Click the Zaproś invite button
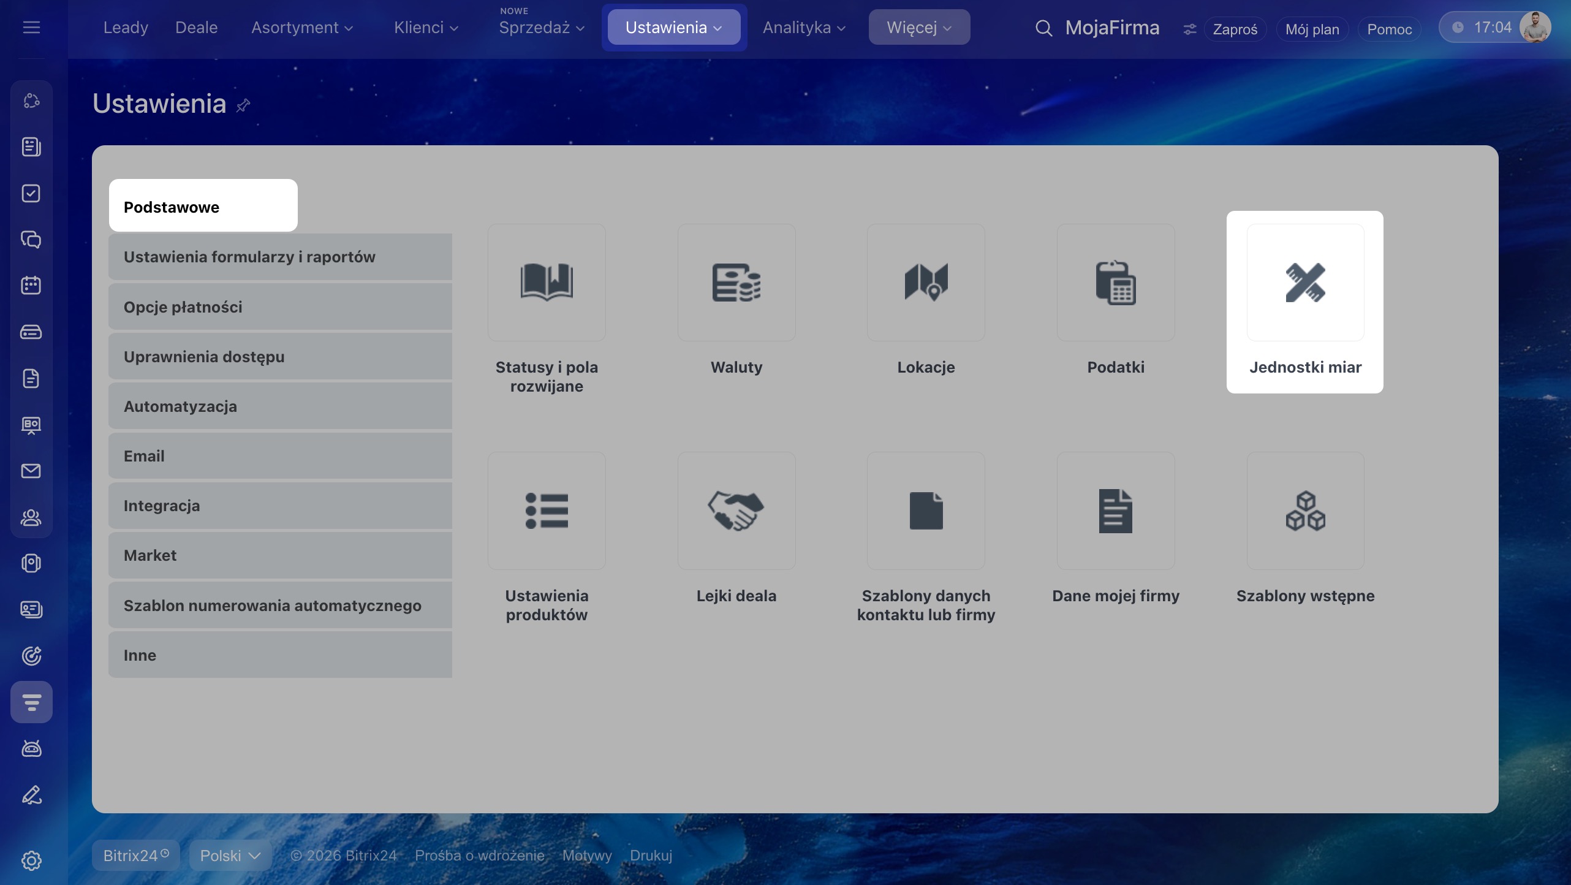Viewport: 1571px width, 885px height. pyautogui.click(x=1235, y=29)
